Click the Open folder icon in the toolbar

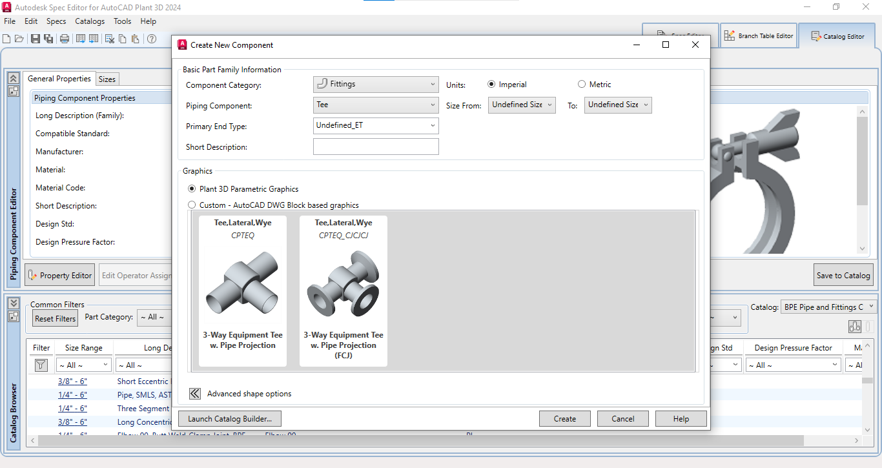tap(19, 39)
